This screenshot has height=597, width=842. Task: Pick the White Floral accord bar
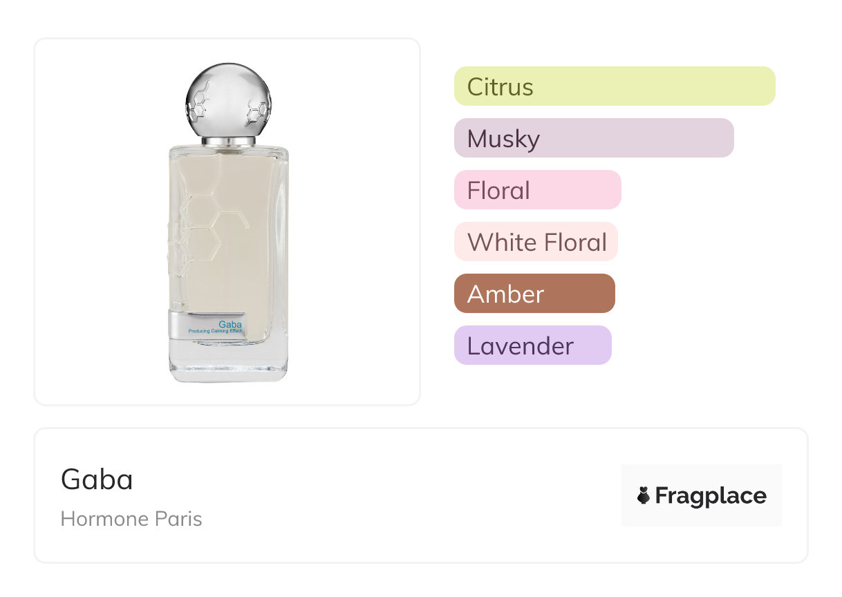click(536, 242)
